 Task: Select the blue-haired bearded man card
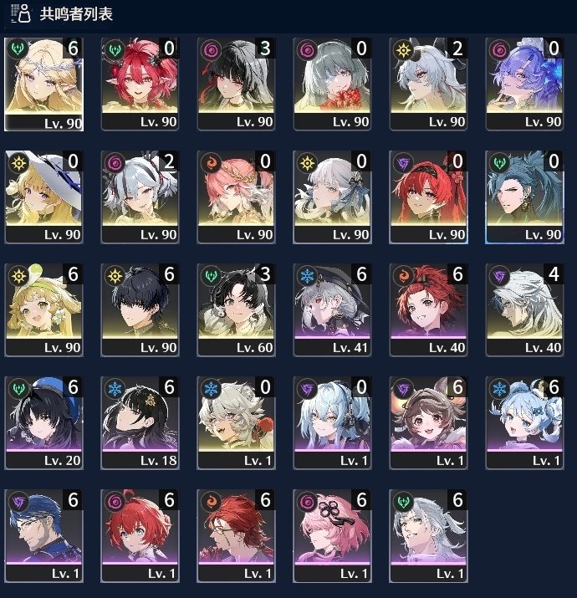(43, 536)
